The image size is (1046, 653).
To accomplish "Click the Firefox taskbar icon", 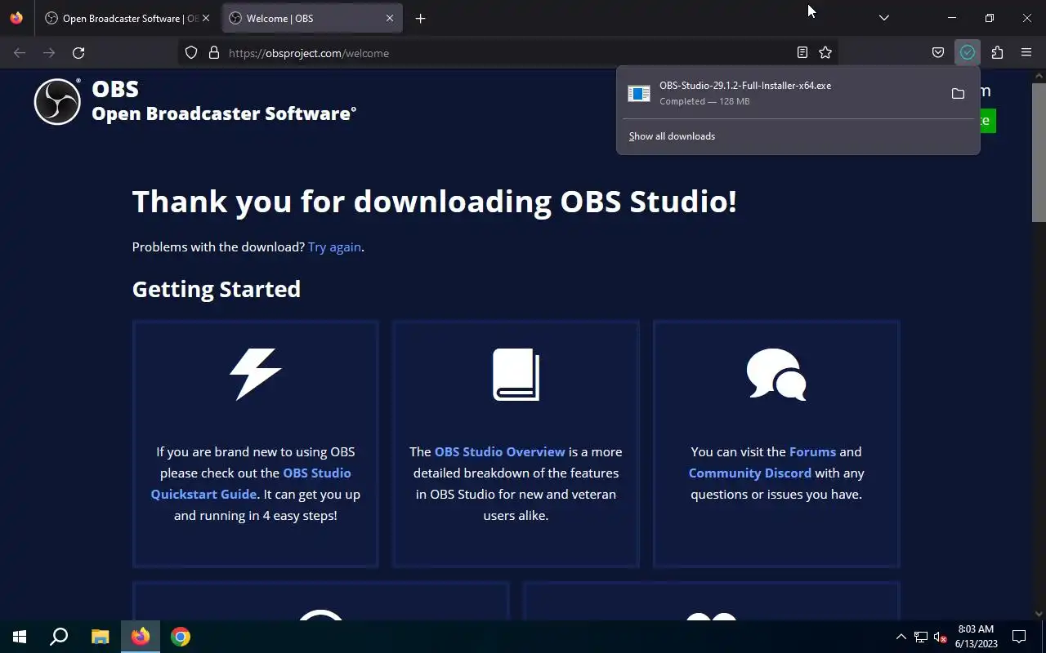I will pyautogui.click(x=141, y=637).
